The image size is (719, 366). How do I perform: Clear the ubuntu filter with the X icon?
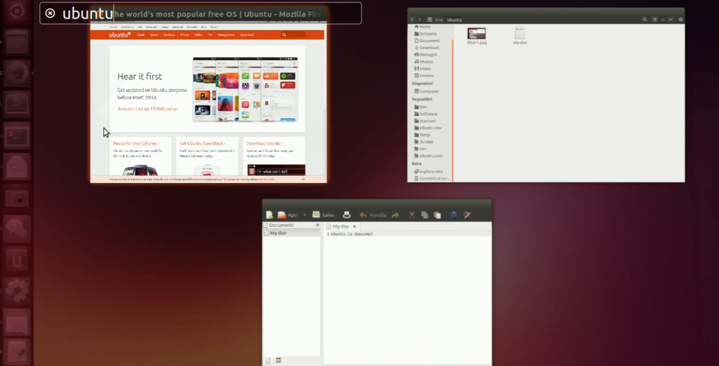[50, 13]
